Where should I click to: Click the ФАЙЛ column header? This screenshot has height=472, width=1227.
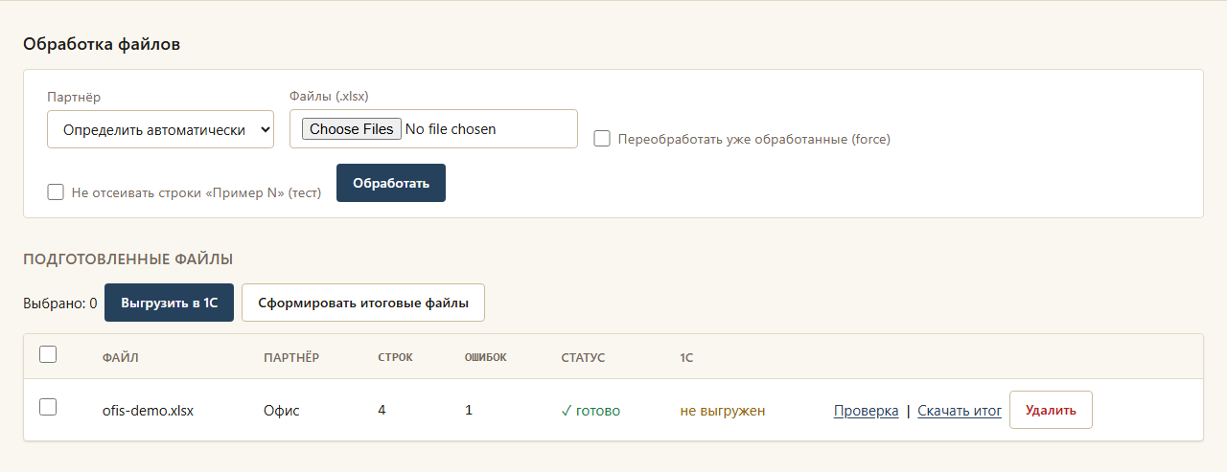[121, 358]
